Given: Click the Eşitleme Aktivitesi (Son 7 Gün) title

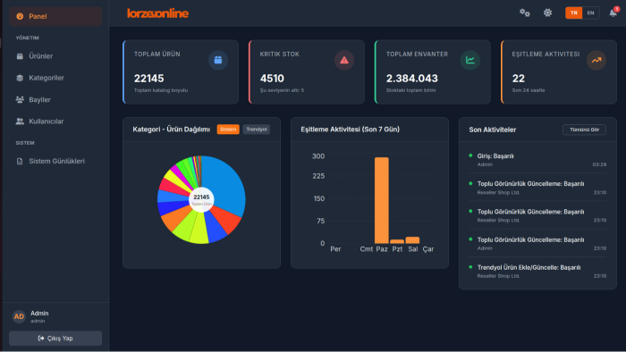Looking at the screenshot, I should point(351,130).
